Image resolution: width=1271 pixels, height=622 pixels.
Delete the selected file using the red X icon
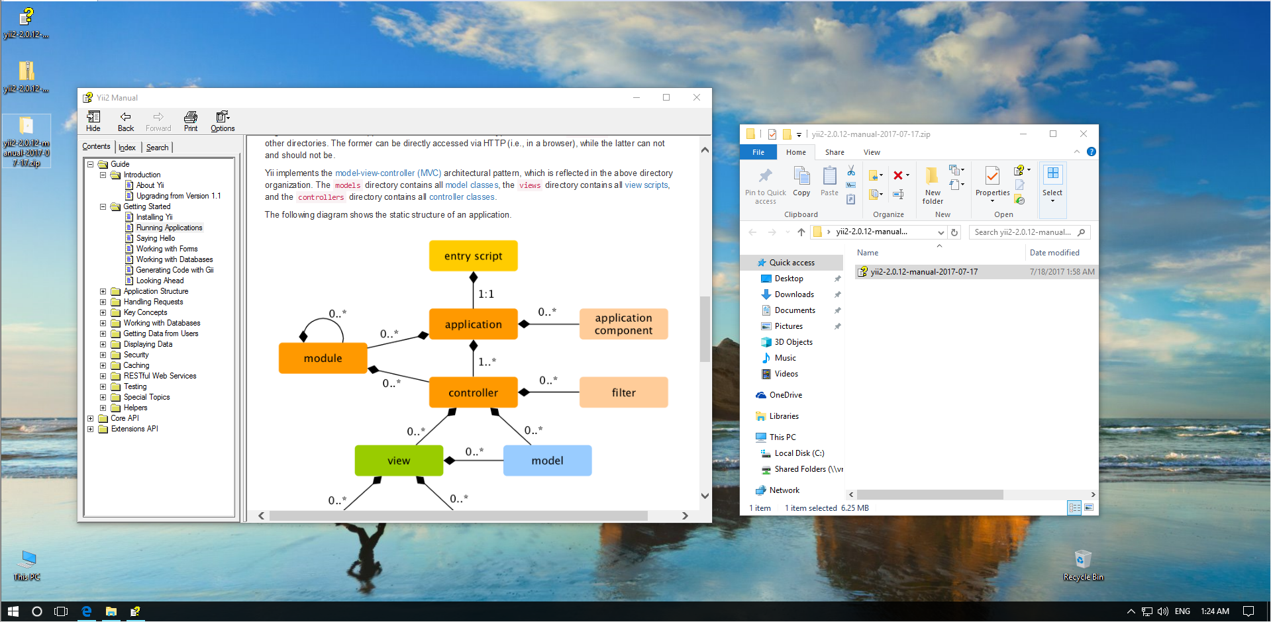899,175
